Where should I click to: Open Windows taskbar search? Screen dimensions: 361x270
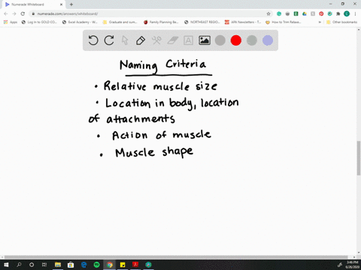point(19,265)
